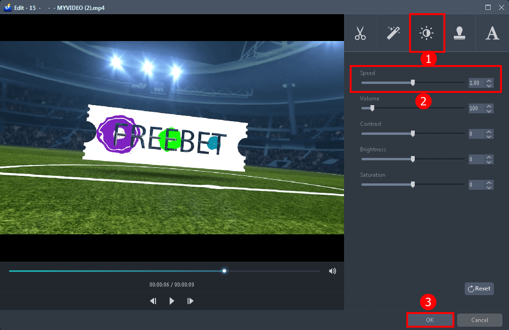
Task: Increase Speed using the up stepper
Action: pyautogui.click(x=489, y=80)
